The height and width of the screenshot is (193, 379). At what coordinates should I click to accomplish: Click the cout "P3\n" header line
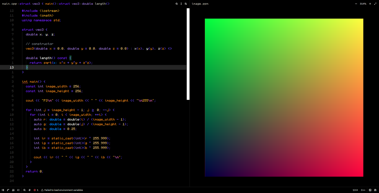point(91,100)
